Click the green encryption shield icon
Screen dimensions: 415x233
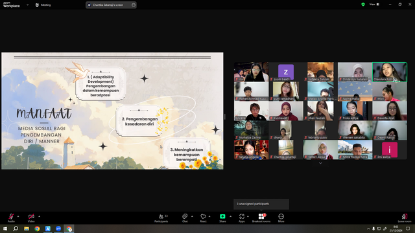[363, 5]
